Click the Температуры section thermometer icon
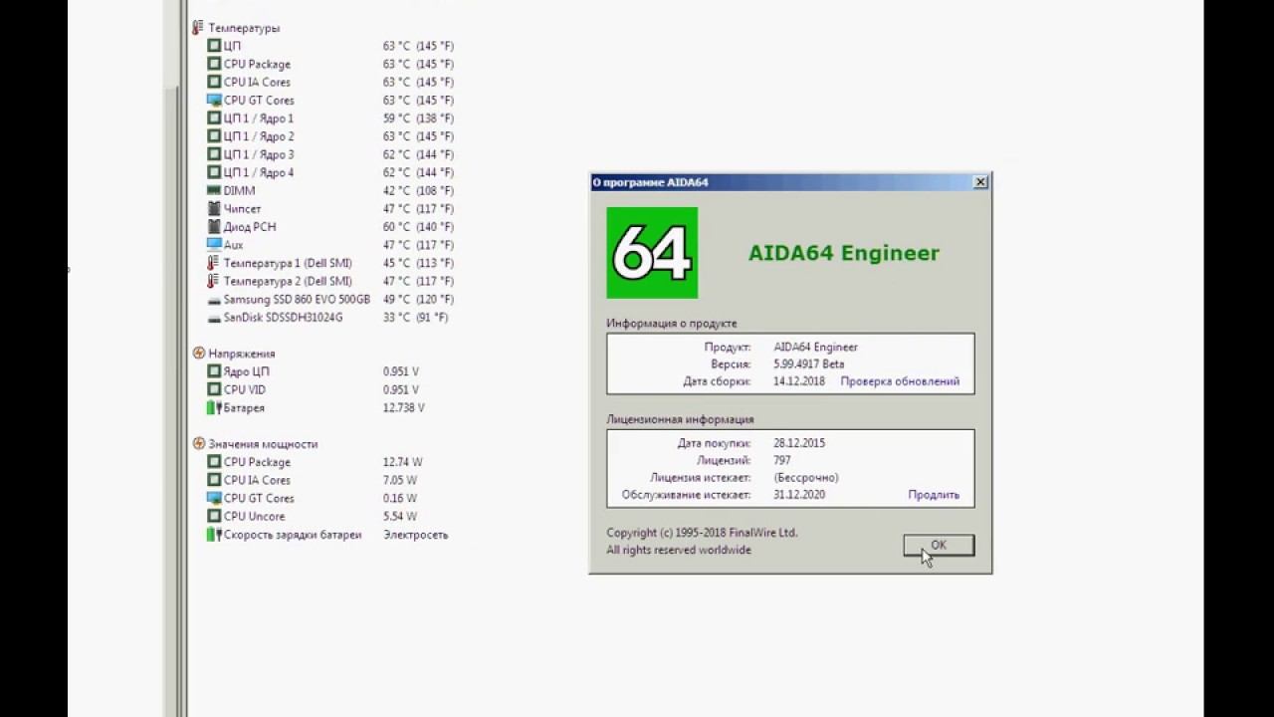This screenshot has height=717, width=1274. point(198,28)
